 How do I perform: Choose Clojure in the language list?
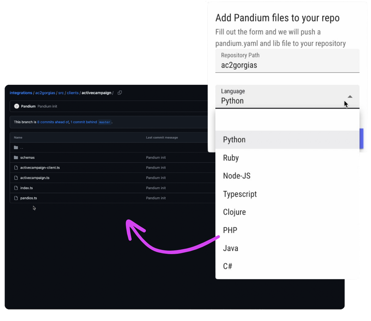coord(234,212)
